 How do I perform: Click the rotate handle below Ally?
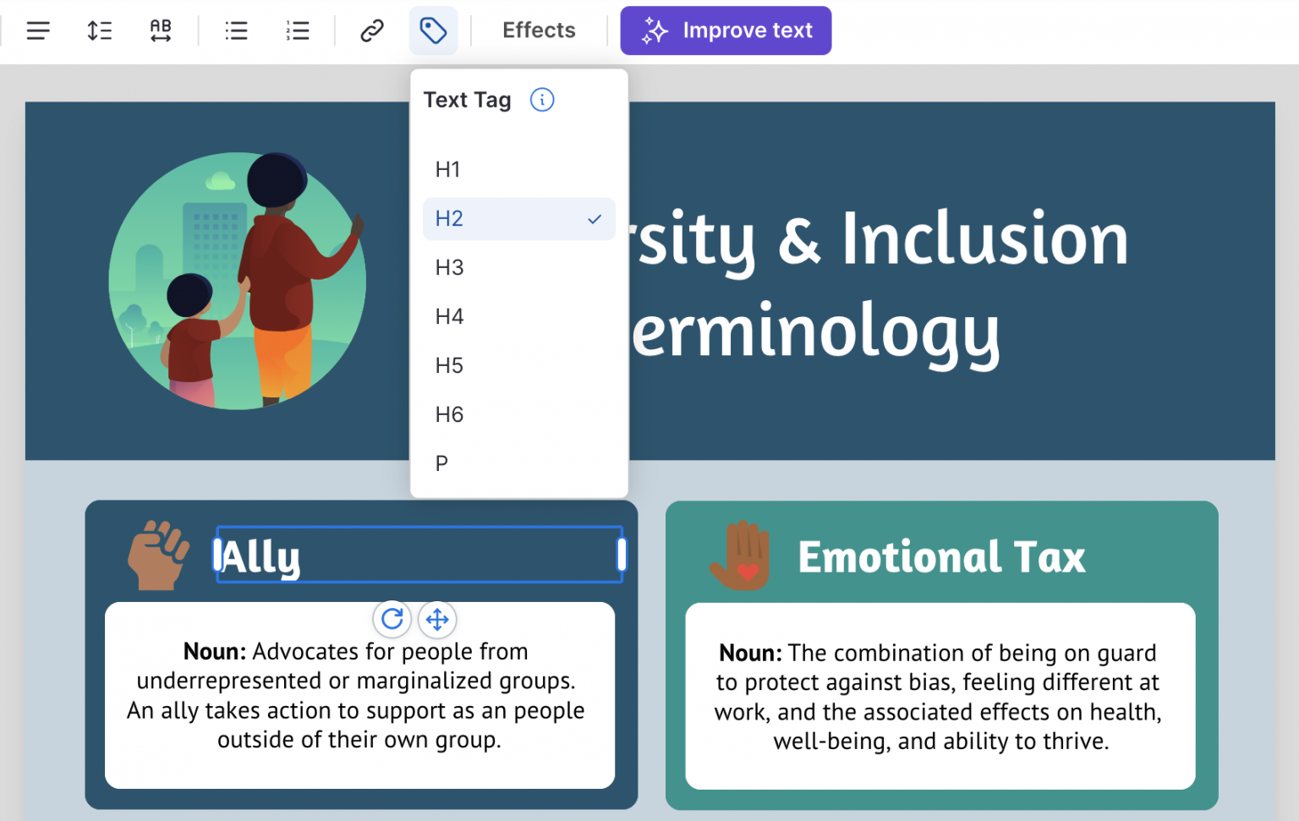click(392, 619)
